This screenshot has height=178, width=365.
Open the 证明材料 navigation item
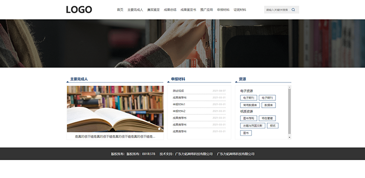coord(240,10)
